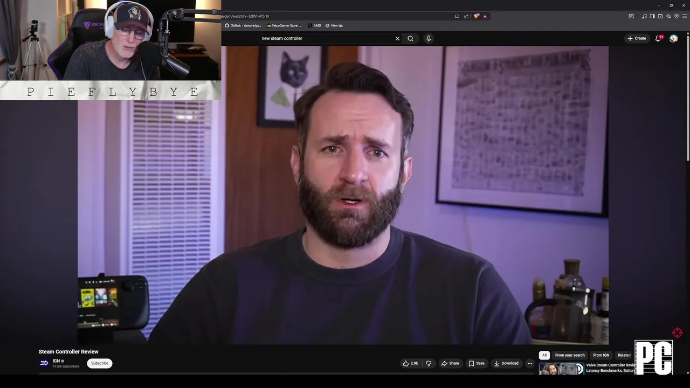This screenshot has width=690, height=388.
Task: Clear the YouTube search box text
Action: point(397,38)
